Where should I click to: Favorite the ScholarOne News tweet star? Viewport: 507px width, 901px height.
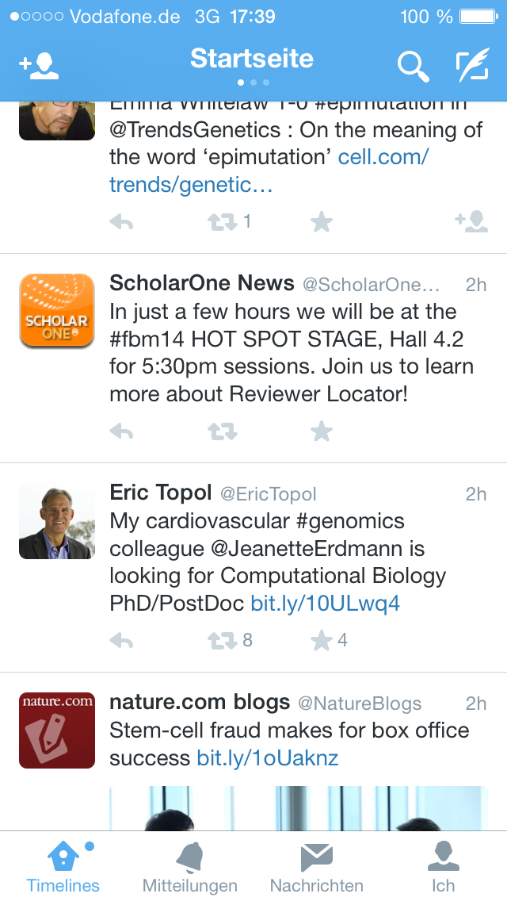click(x=322, y=431)
